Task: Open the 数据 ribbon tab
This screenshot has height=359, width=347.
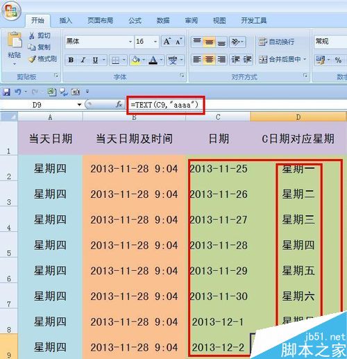Action: coord(163,21)
